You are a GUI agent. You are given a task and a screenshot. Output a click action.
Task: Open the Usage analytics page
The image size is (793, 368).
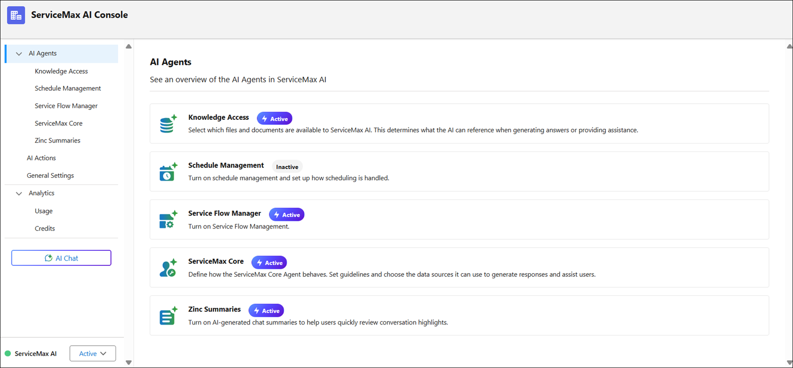[x=44, y=211]
